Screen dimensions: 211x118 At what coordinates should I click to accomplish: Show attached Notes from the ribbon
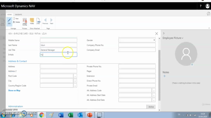32,21
